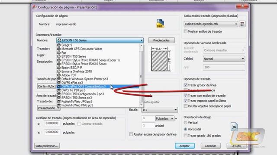
Task: Toggle Trazar con estilos de trazado
Action: point(186,96)
